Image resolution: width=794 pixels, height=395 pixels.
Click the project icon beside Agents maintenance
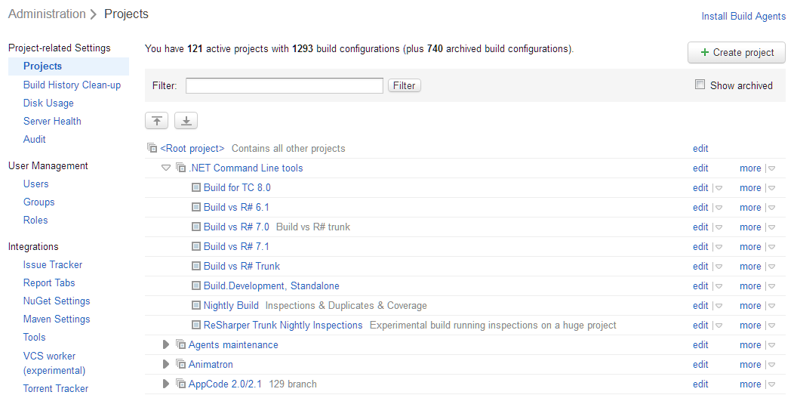tap(181, 344)
